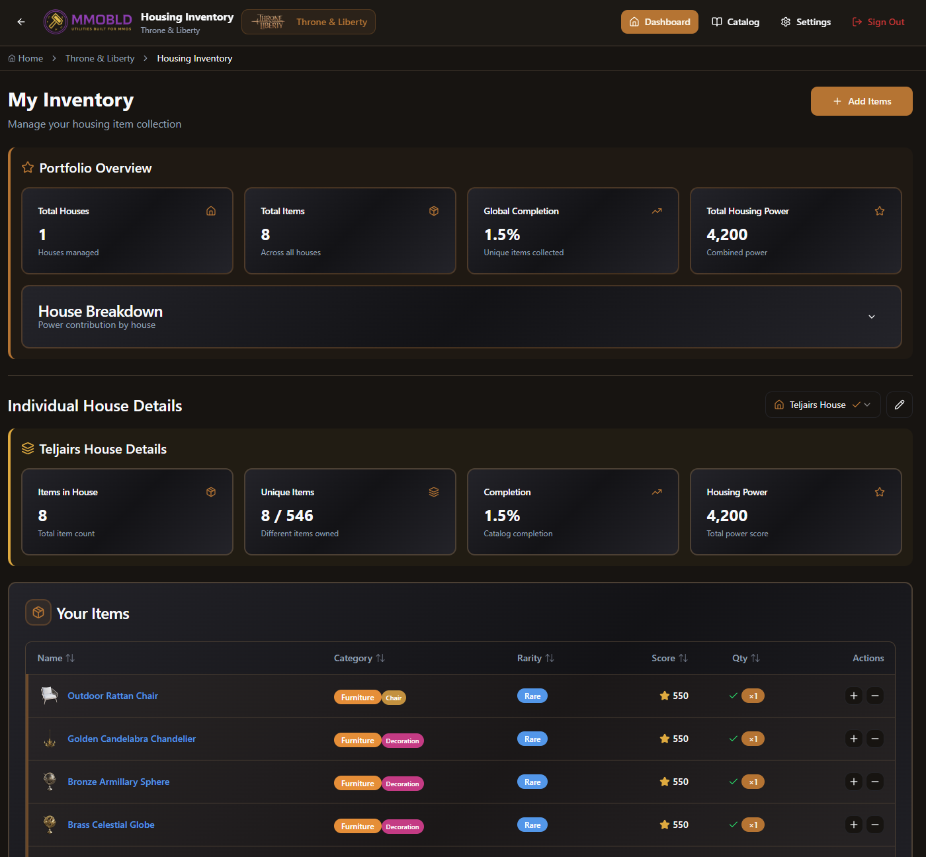Sort items by Name column
926x857 pixels.
pyautogui.click(x=56, y=658)
